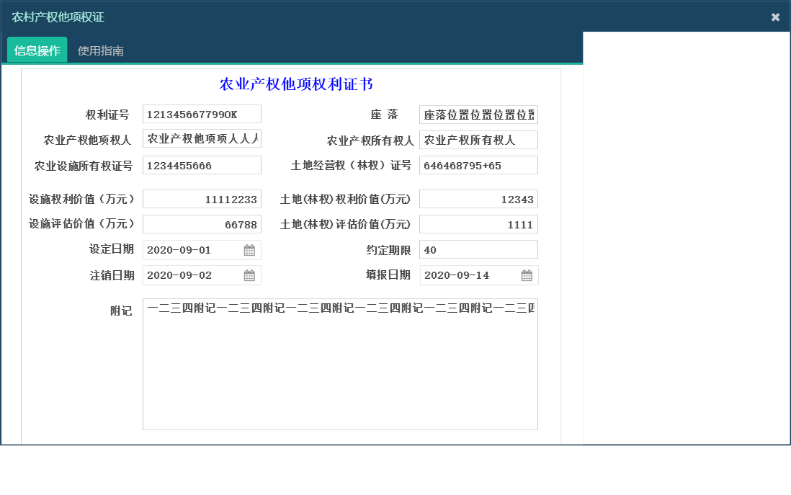Click the 权利证号 input field
The width and height of the screenshot is (791, 495).
click(x=202, y=113)
